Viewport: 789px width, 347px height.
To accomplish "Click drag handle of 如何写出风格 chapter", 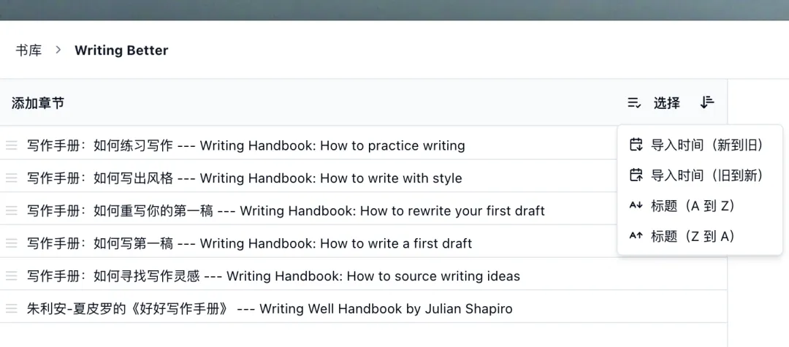I will click(x=12, y=178).
